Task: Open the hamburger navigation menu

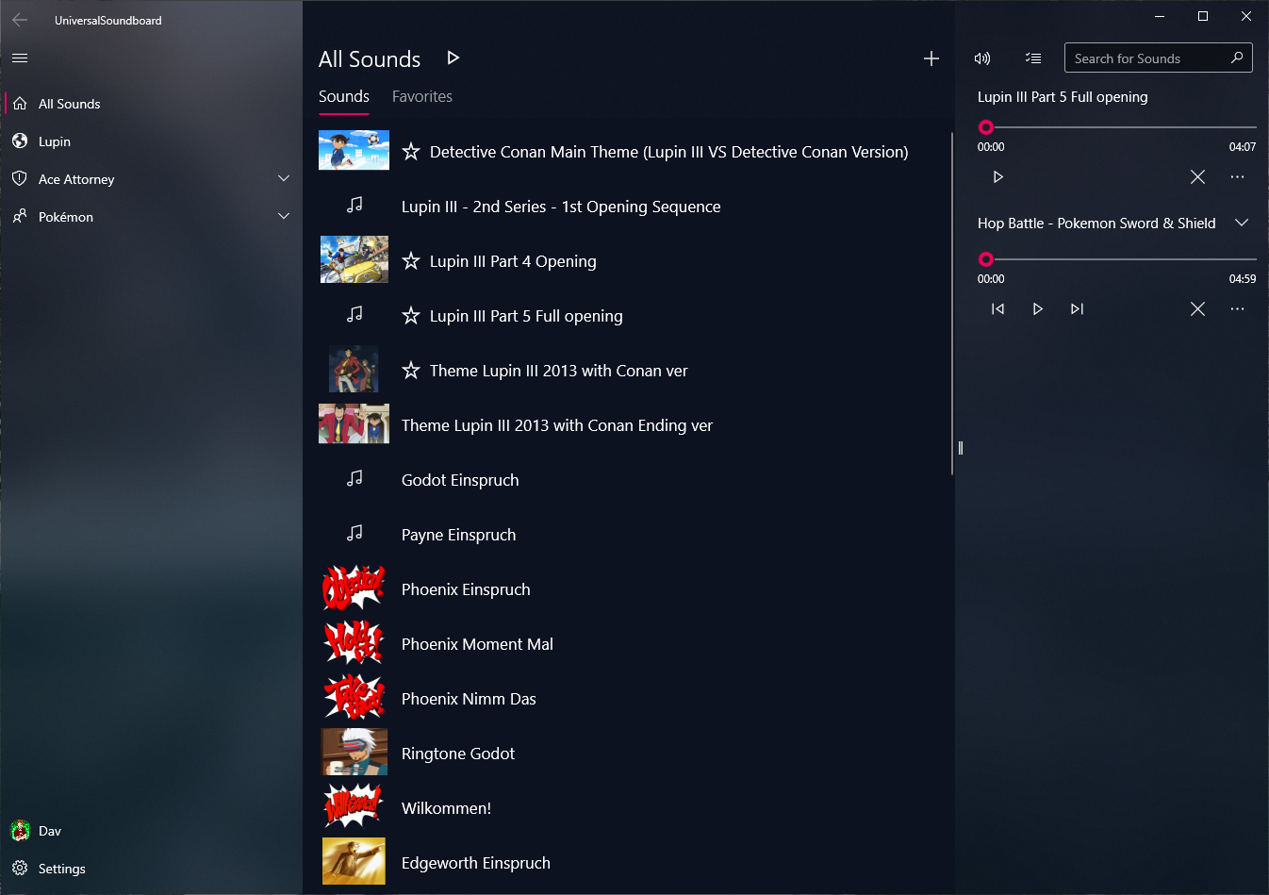Action: pos(20,58)
